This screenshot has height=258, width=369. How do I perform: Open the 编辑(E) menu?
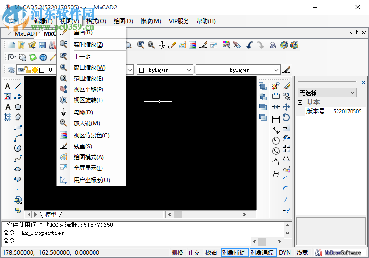43,21
